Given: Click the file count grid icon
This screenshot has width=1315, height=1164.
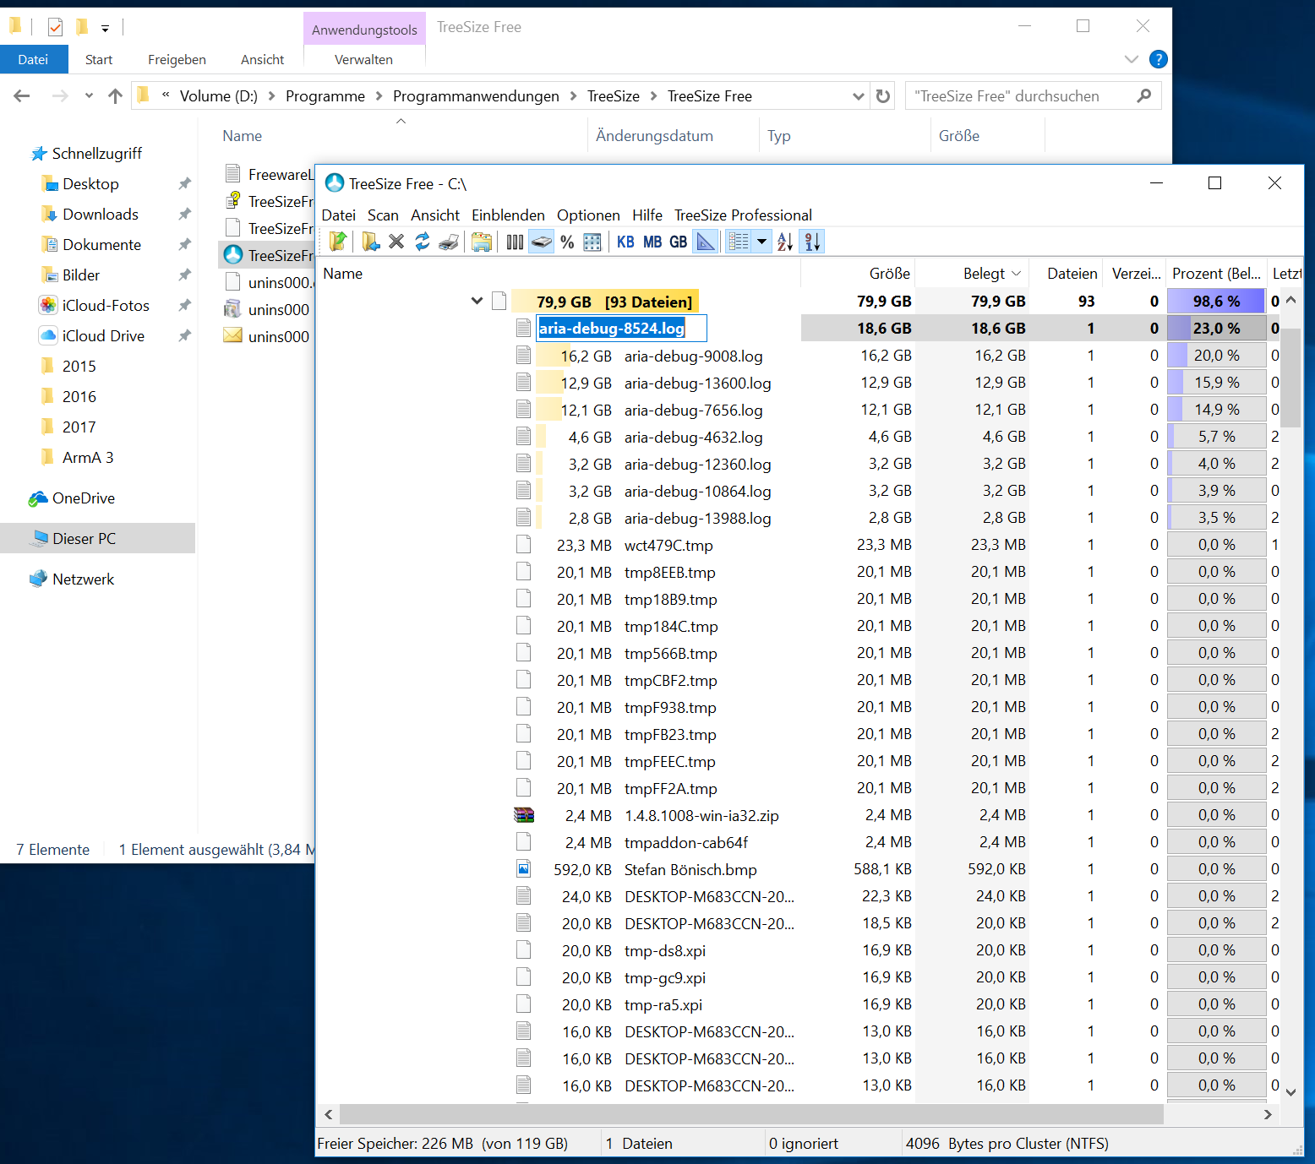Looking at the screenshot, I should (592, 242).
